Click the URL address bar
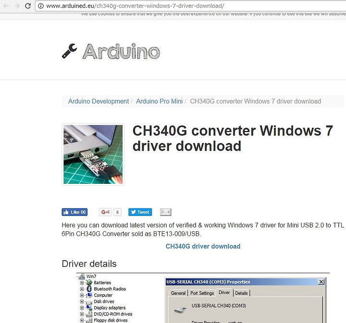The height and width of the screenshot is (323, 346). 190,6
